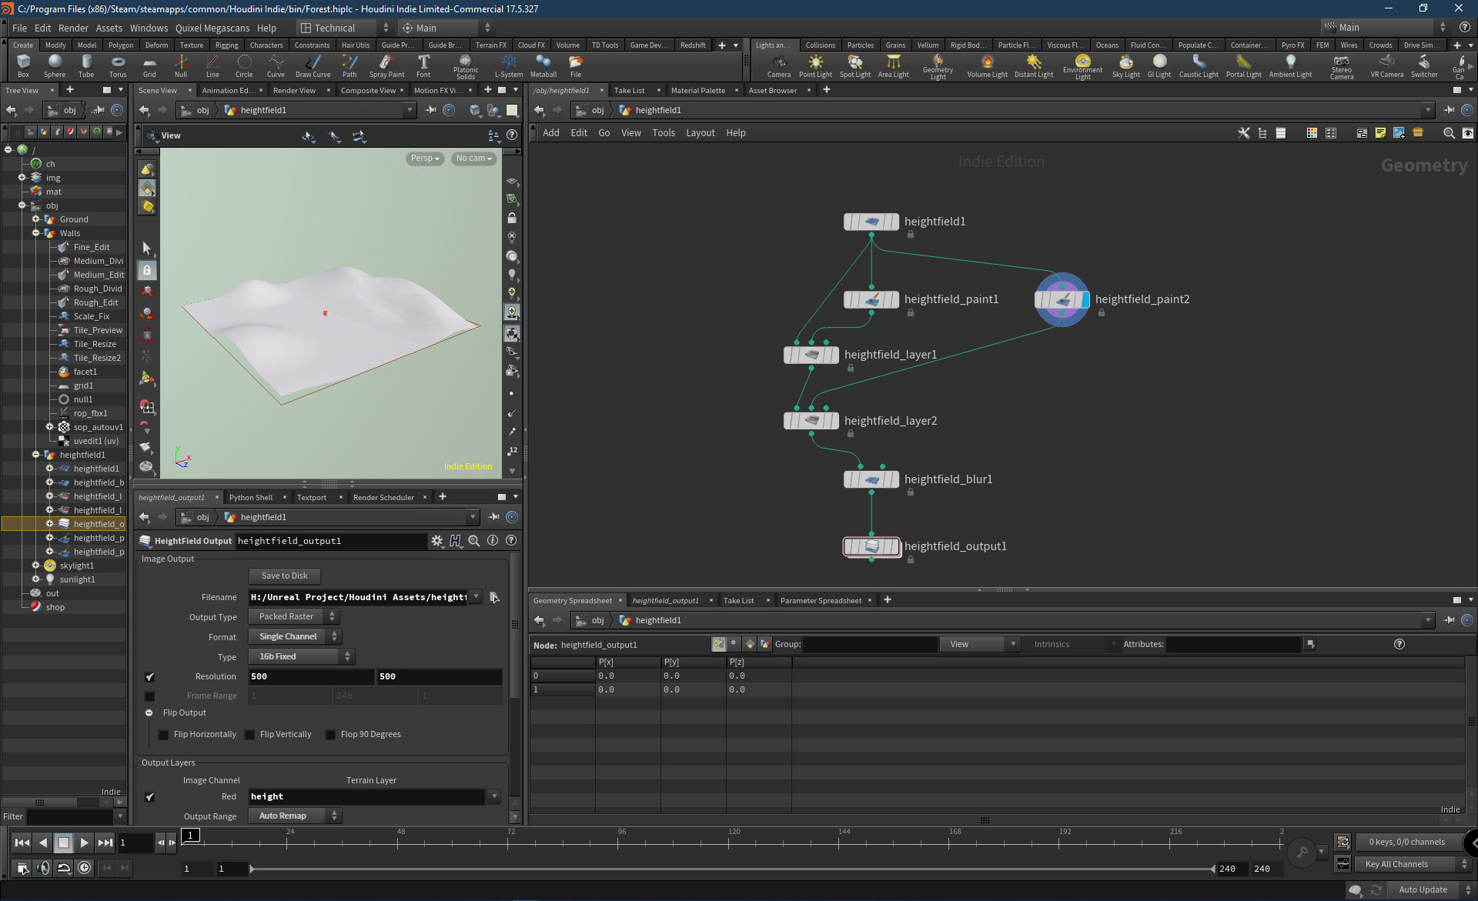Switch to the Material Palette tab

(697, 91)
